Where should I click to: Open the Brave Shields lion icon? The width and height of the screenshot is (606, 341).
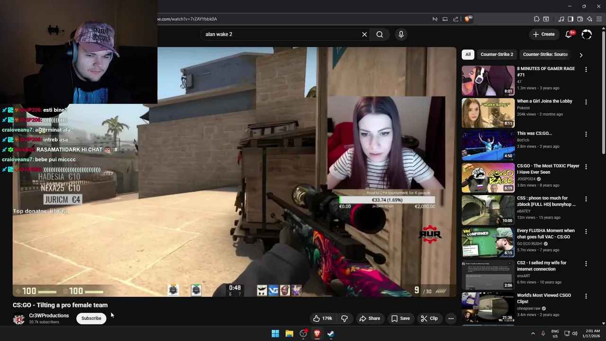[x=468, y=19]
